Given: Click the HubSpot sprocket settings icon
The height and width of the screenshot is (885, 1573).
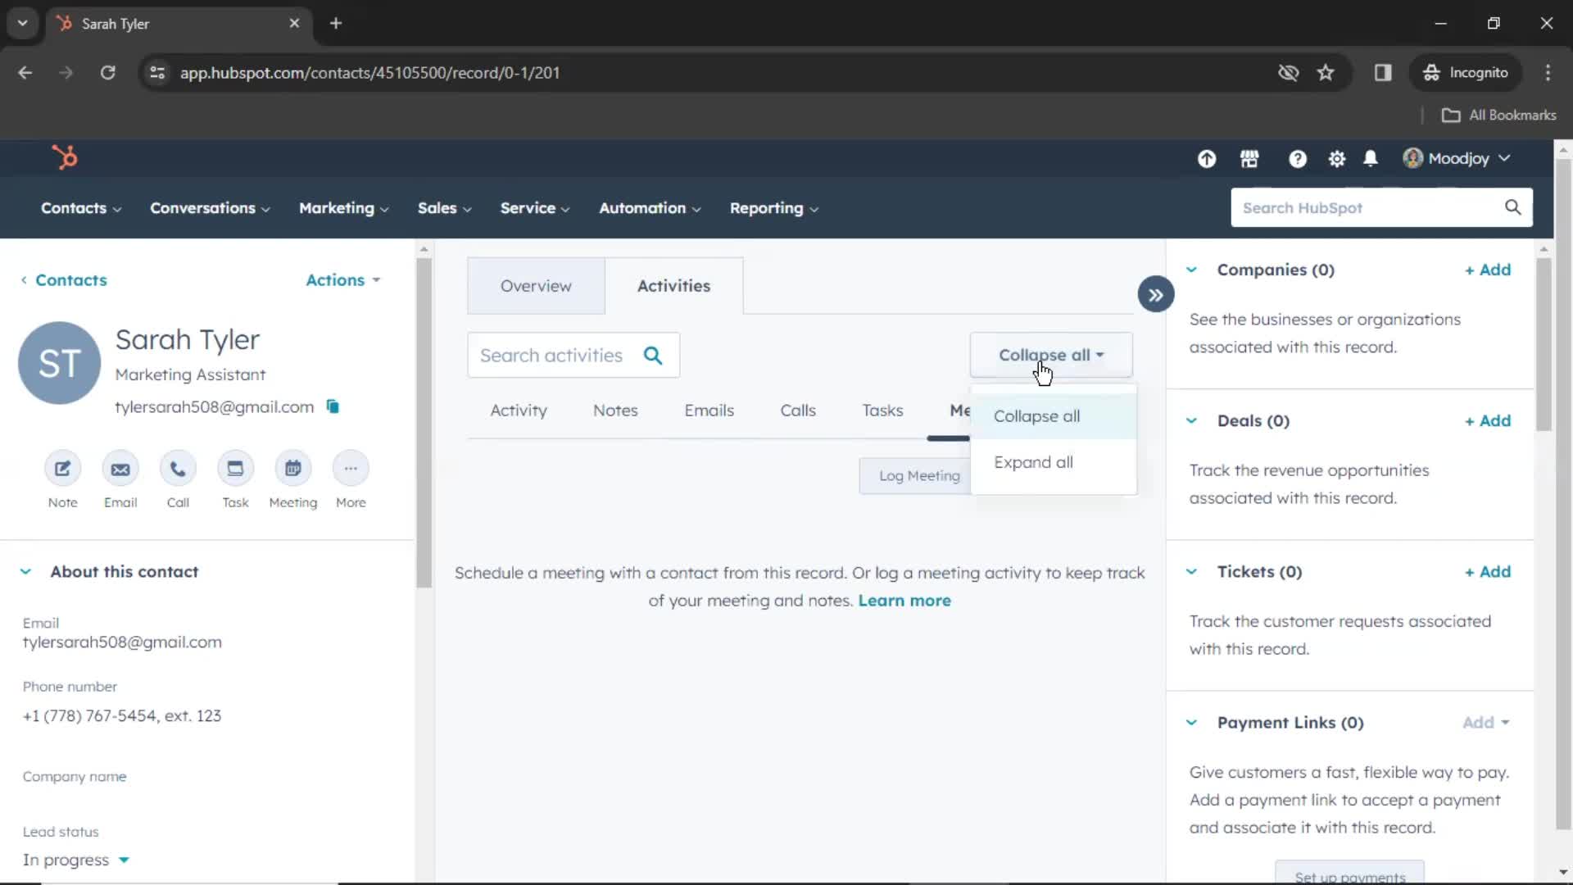Looking at the screenshot, I should pyautogui.click(x=1336, y=158).
